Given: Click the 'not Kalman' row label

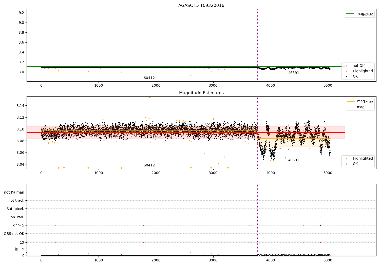Looking at the screenshot, I should click(x=14, y=192).
